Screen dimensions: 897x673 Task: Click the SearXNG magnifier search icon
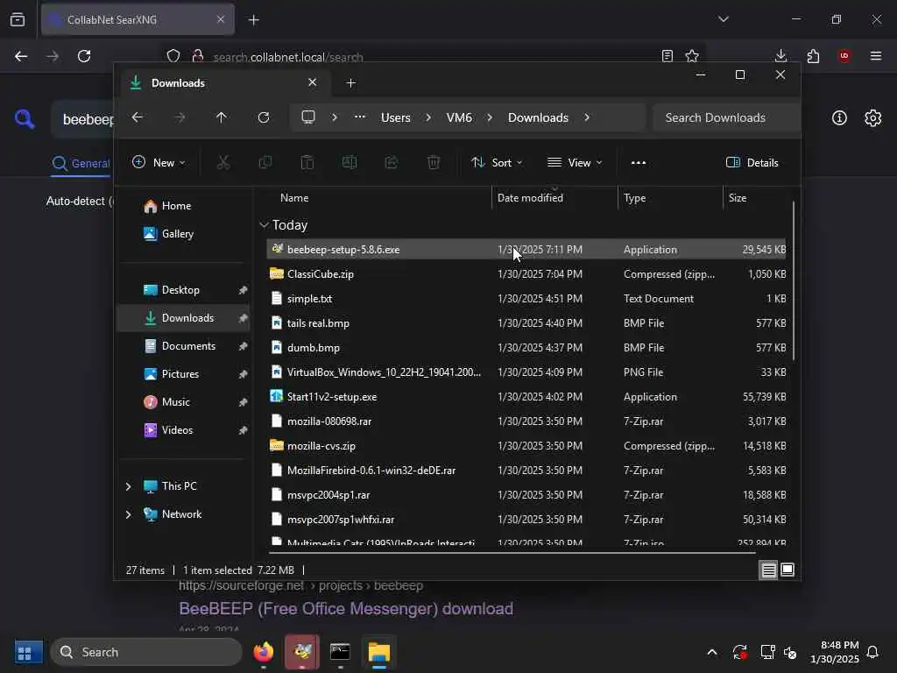(x=24, y=119)
